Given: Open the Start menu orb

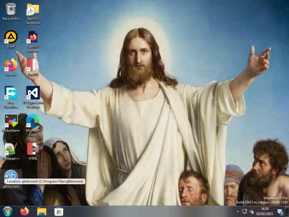Looking at the screenshot, I should [x=8, y=211].
